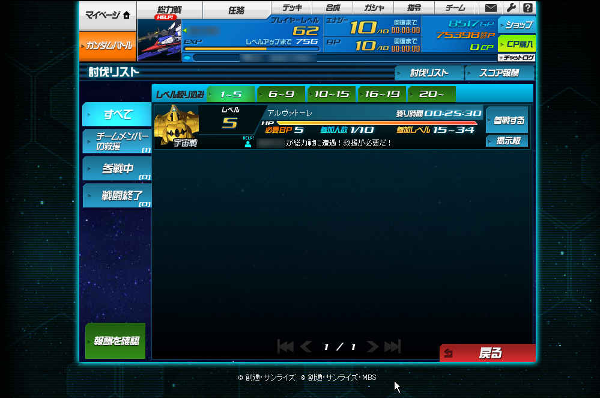Open the ガシャ menu
Screen dimensions: 600x398
pos(374,8)
